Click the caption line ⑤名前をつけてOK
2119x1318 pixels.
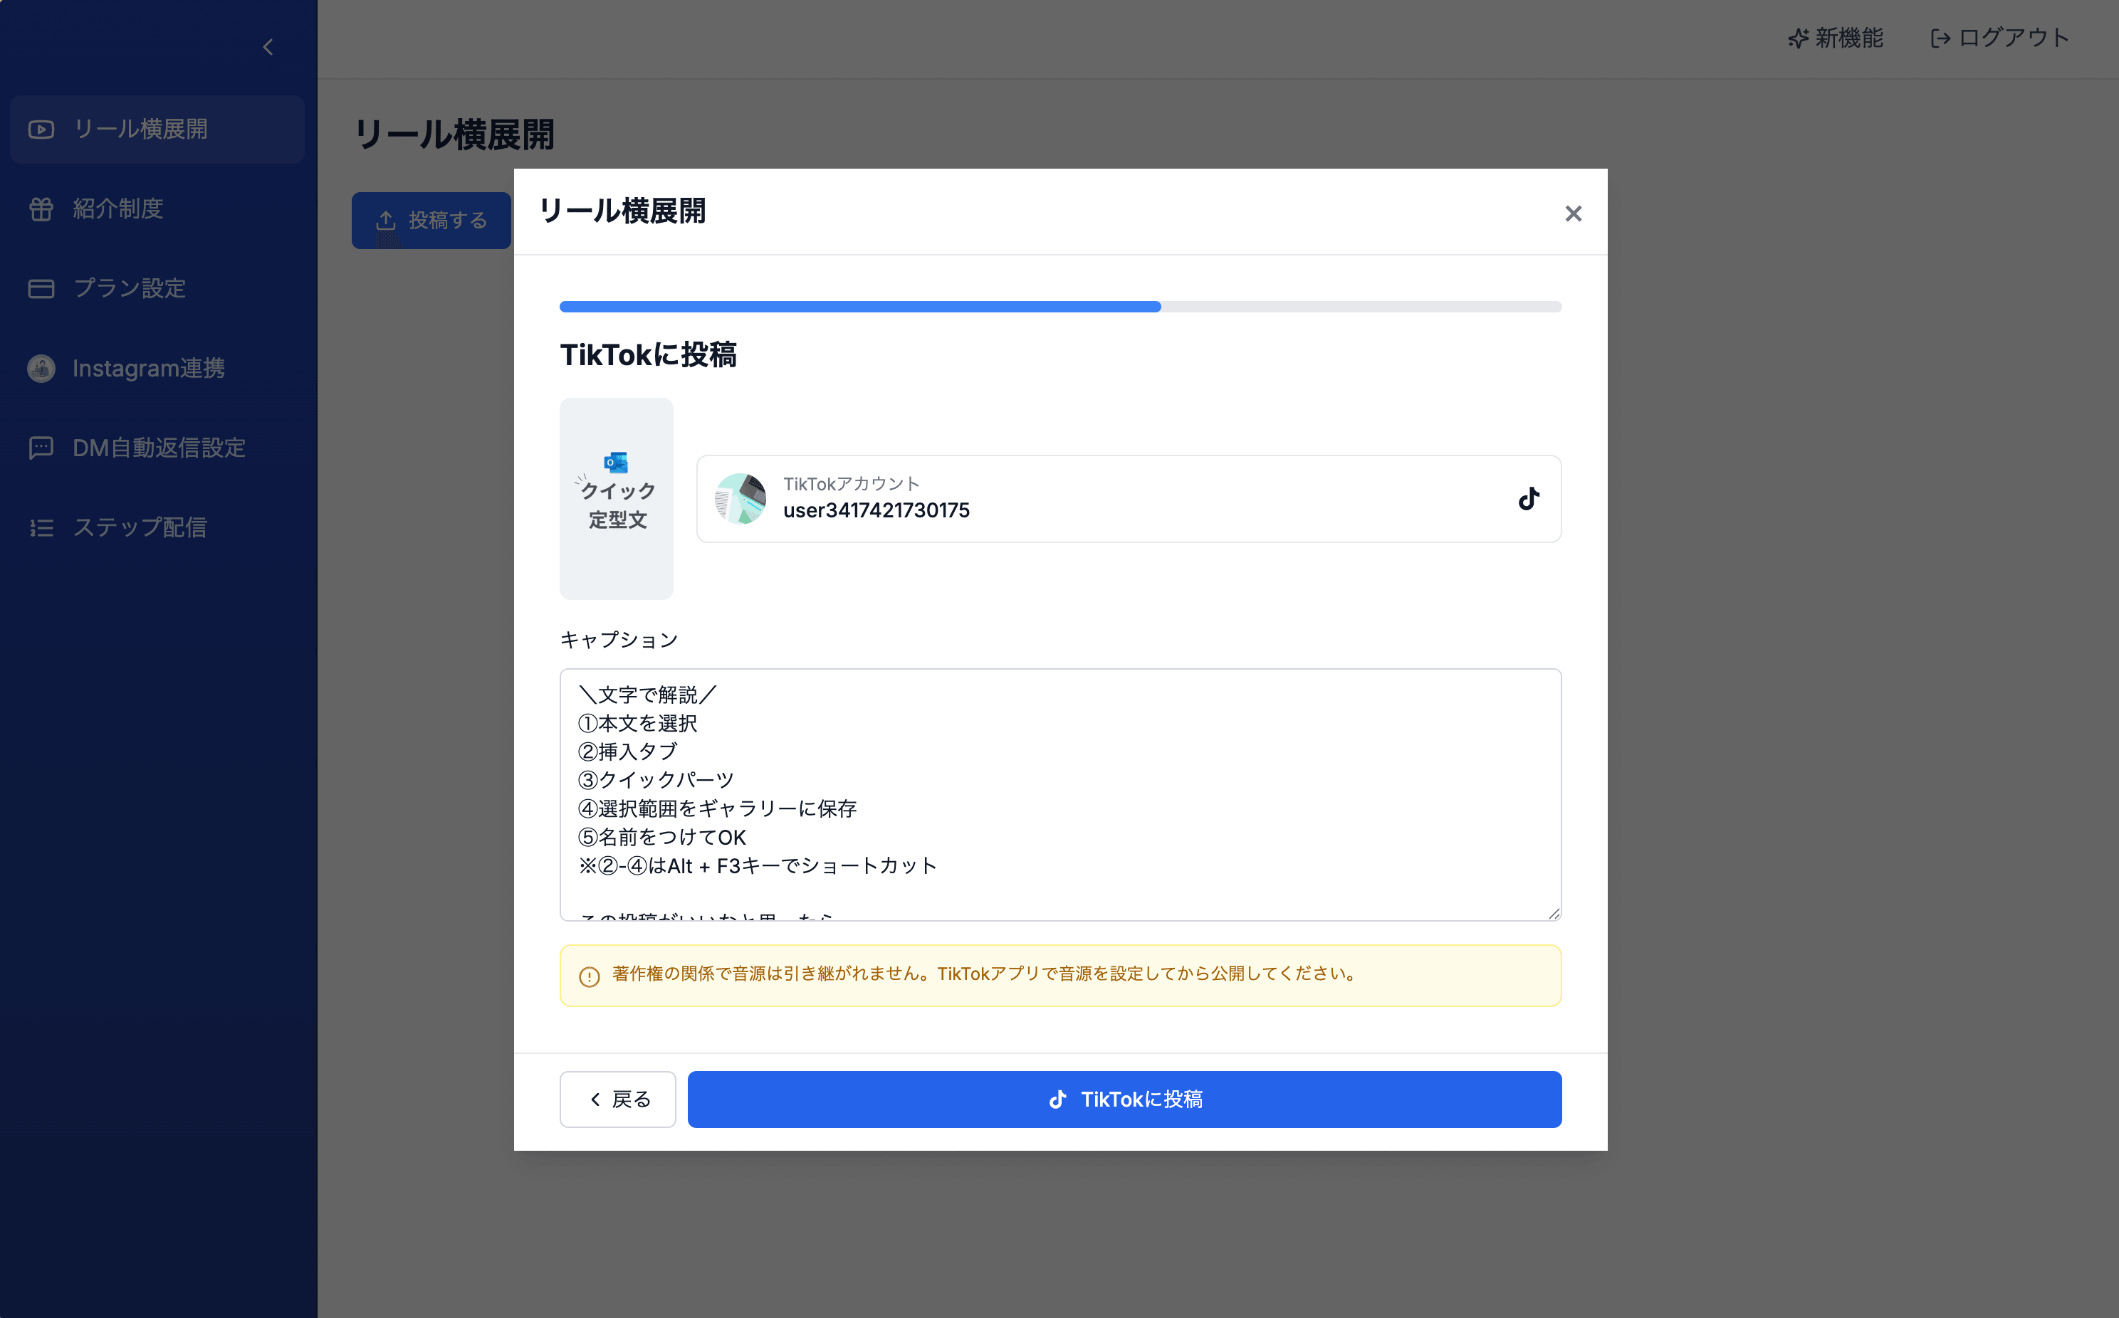(x=662, y=838)
